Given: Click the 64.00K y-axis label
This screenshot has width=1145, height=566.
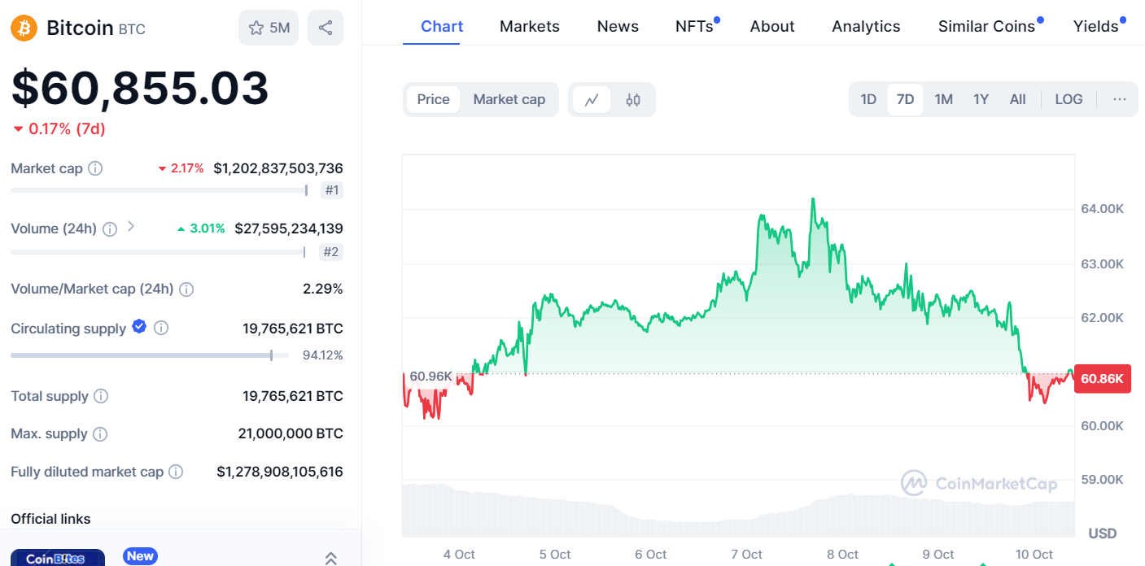Looking at the screenshot, I should tap(1102, 209).
